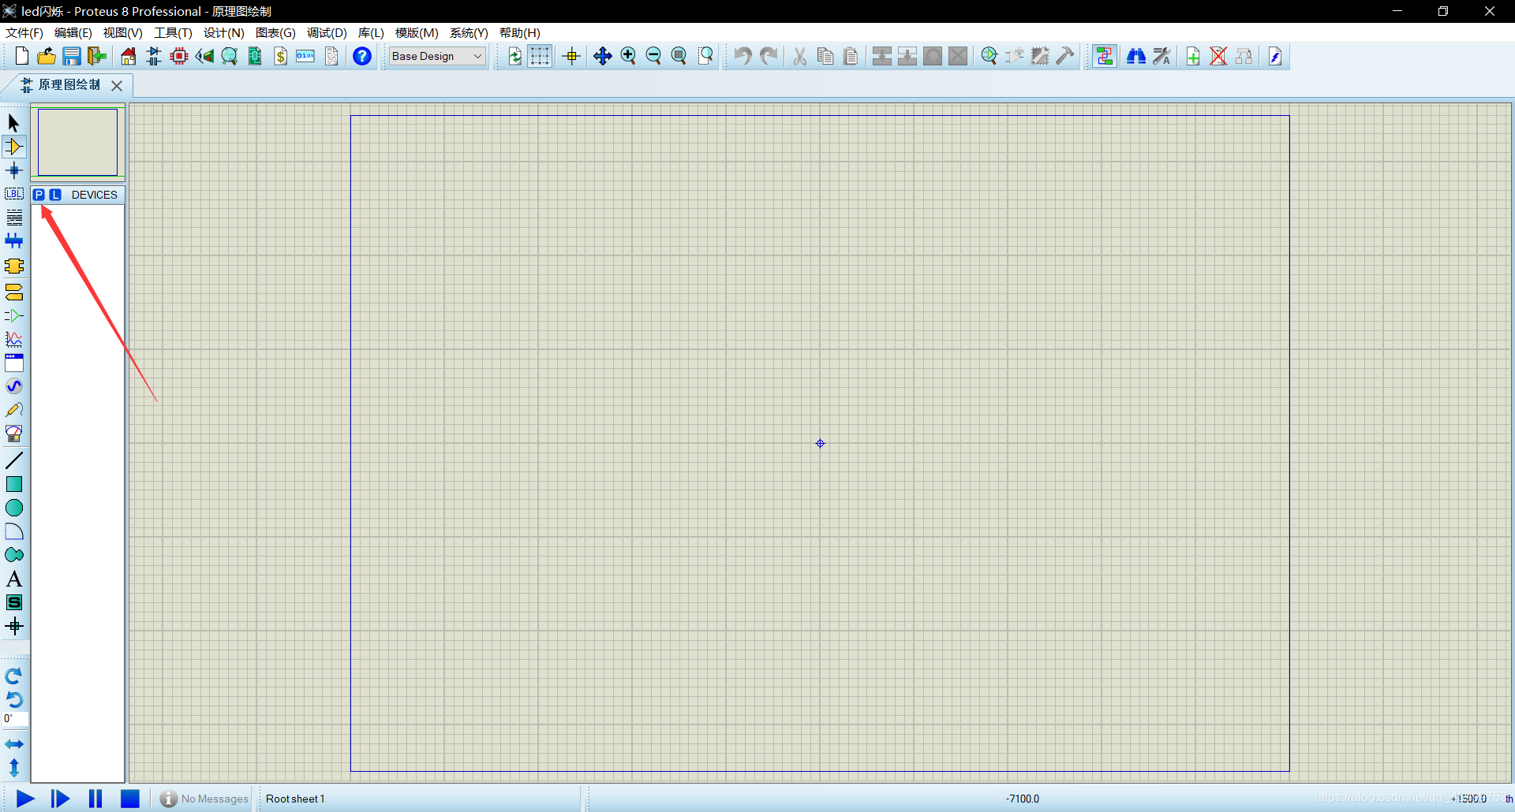Viewport: 1515px width, 812px height.
Task: Select the 2D Symbols 'S' tool
Action: tap(13, 602)
